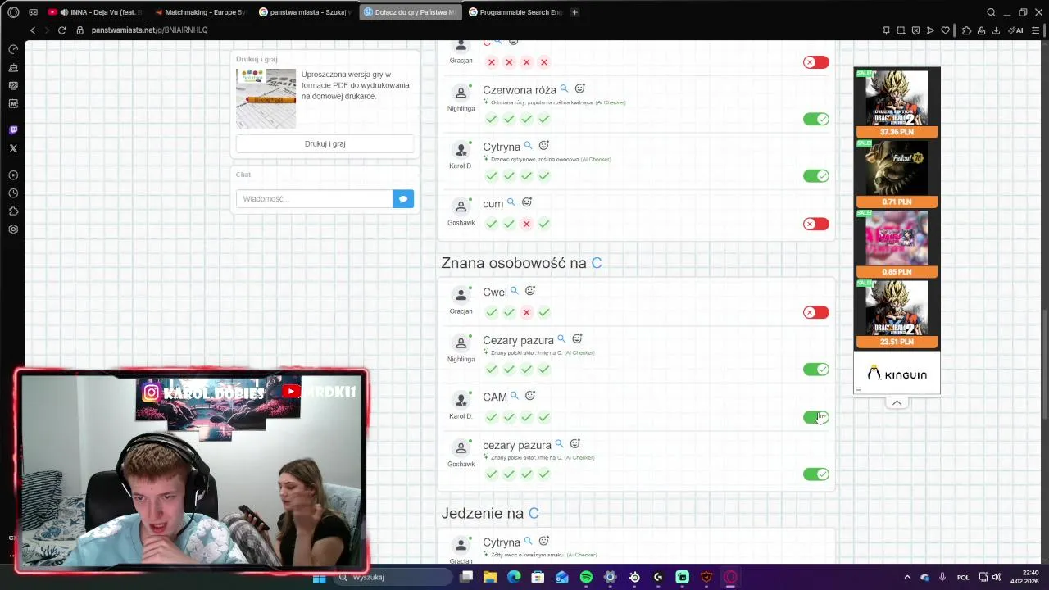This screenshot has width=1049, height=590.
Task: Select the Dołącz do gry Państwa Miasta tab
Action: (x=410, y=12)
